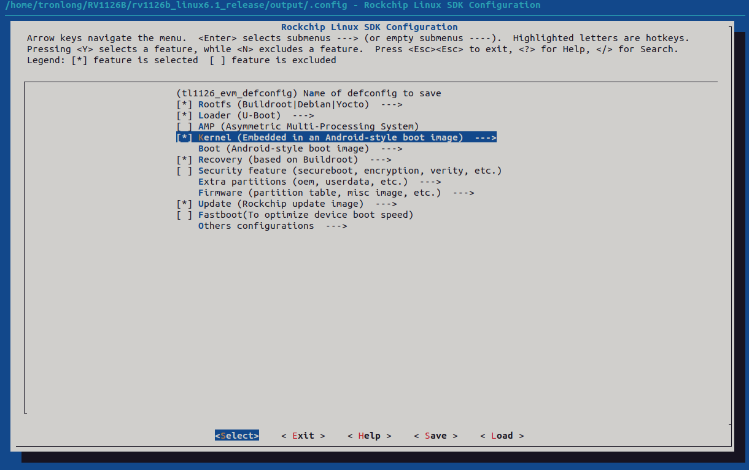Toggle the Loader (U-Boot) checkbox
This screenshot has height=470, width=749.
[184, 115]
